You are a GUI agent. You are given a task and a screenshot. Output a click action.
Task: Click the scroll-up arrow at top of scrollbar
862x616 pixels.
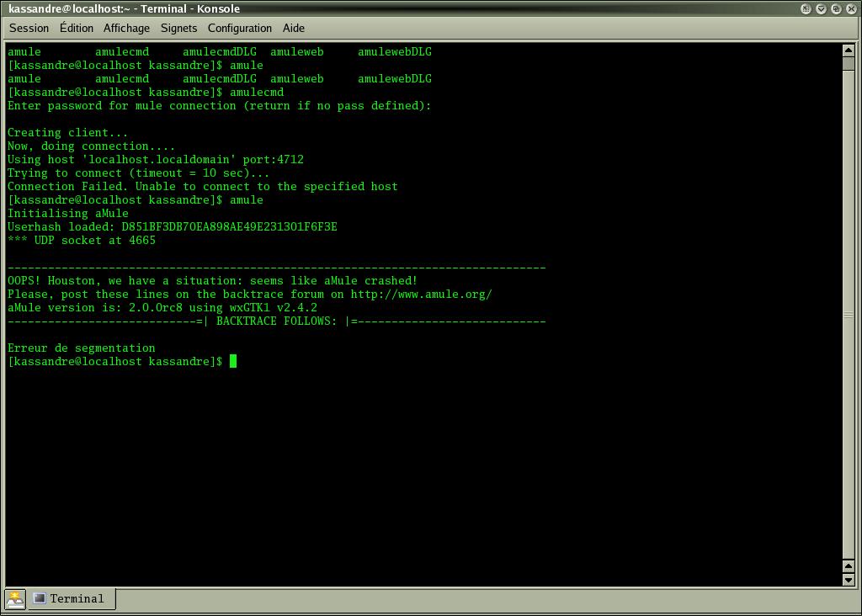click(849, 50)
